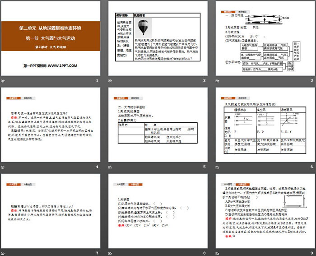
Task: Click star icon below slide 9
Action: [x=217, y=253]
